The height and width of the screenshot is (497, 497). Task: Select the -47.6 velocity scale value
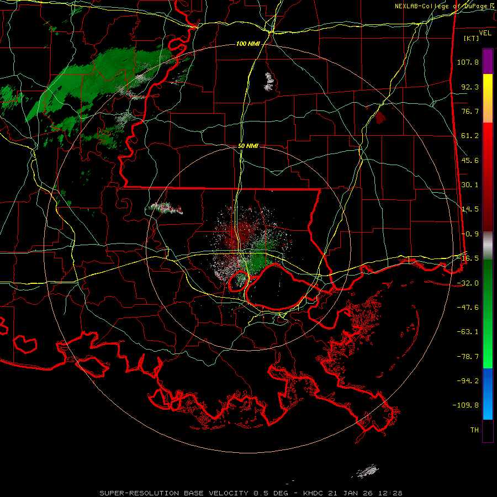(x=468, y=308)
